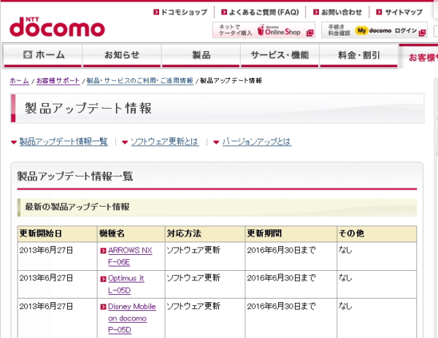
Task: Click 製品アップデート情報 breadcrumb text
Action: point(231,81)
